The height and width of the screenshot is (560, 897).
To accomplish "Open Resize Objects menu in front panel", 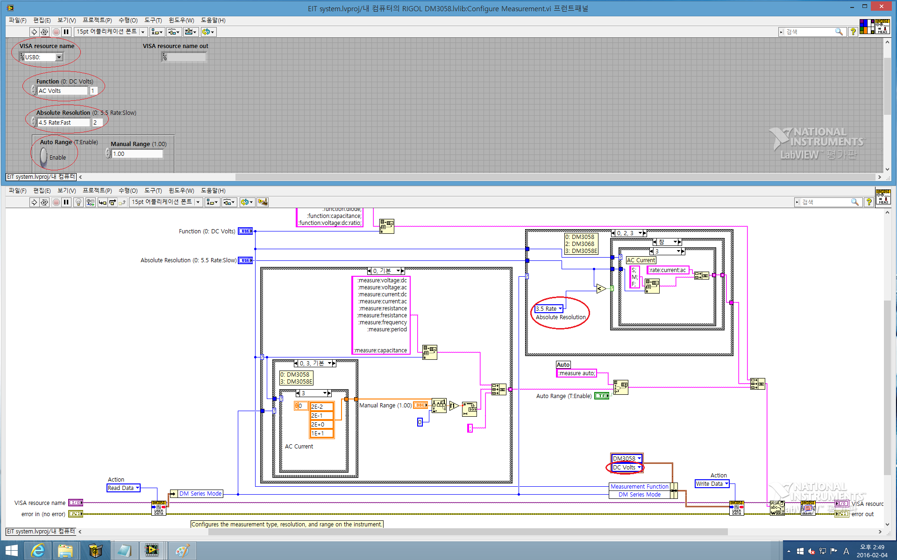I will tap(191, 32).
